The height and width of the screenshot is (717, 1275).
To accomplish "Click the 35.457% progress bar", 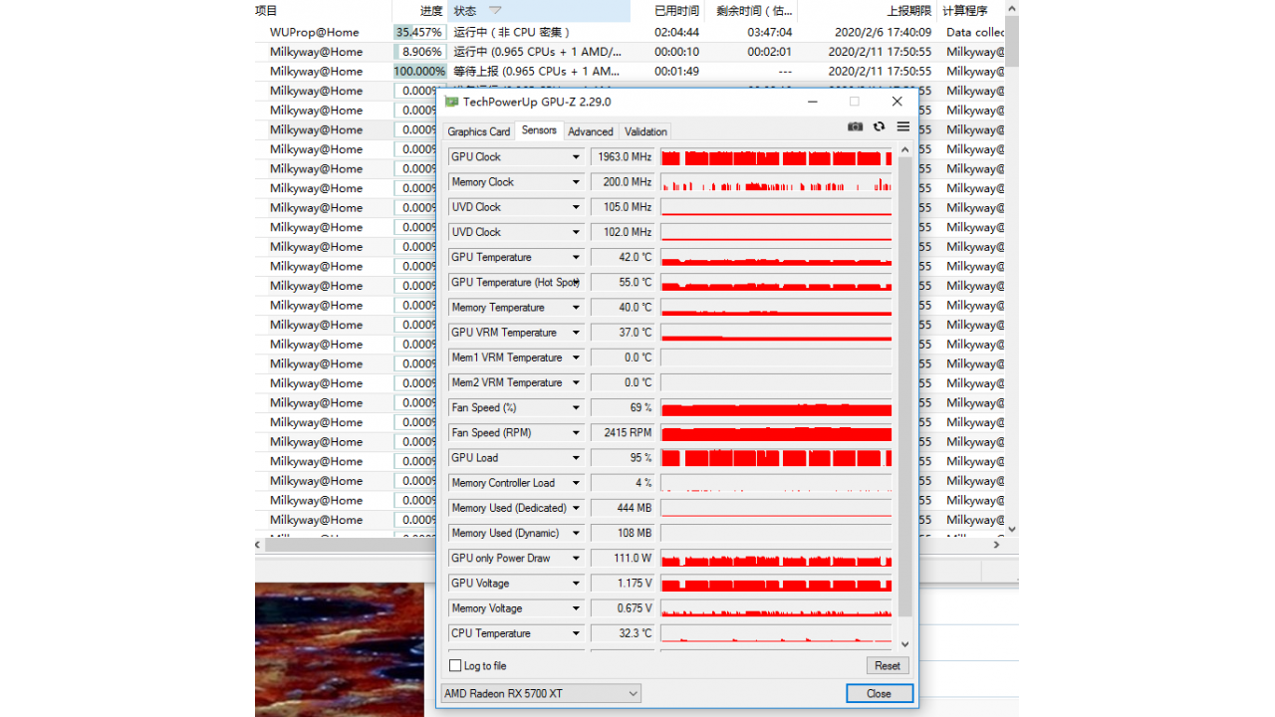I will 419,32.
